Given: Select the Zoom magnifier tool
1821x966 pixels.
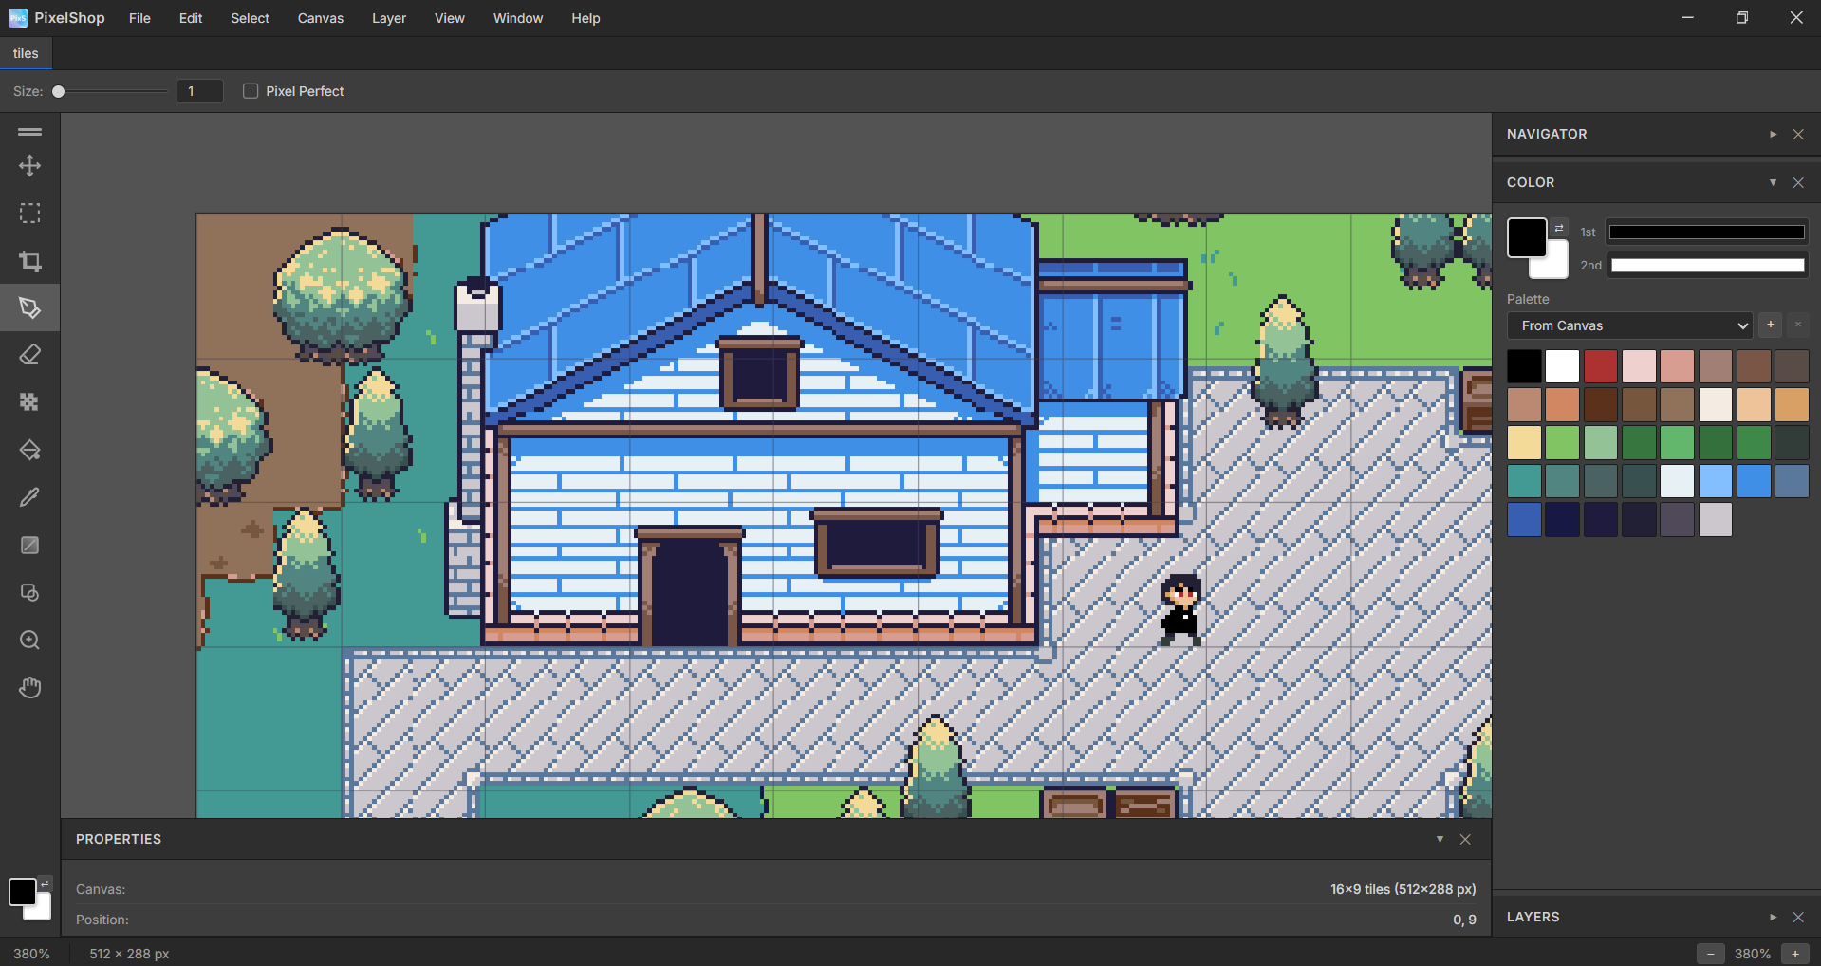Looking at the screenshot, I should coord(29,641).
